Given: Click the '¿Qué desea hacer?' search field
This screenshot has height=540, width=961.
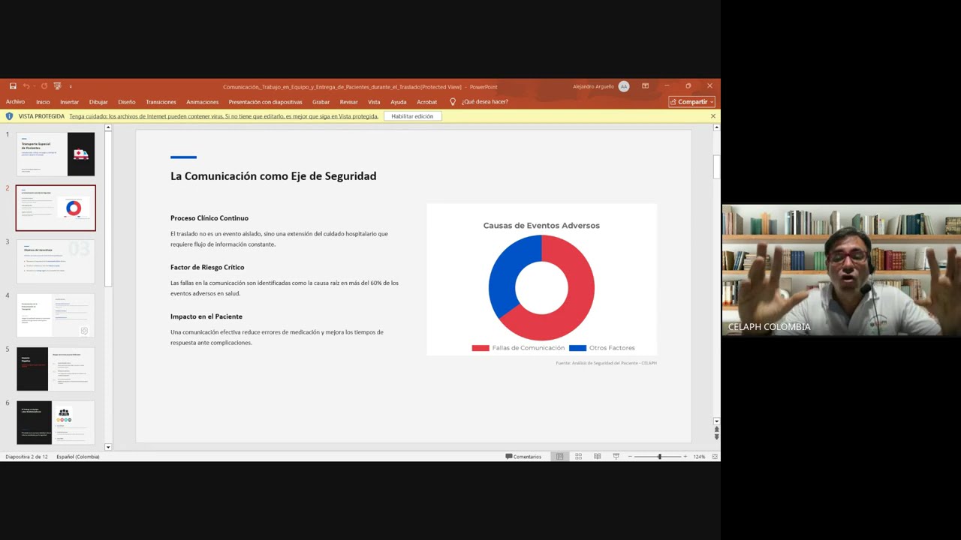Looking at the screenshot, I should pos(485,102).
